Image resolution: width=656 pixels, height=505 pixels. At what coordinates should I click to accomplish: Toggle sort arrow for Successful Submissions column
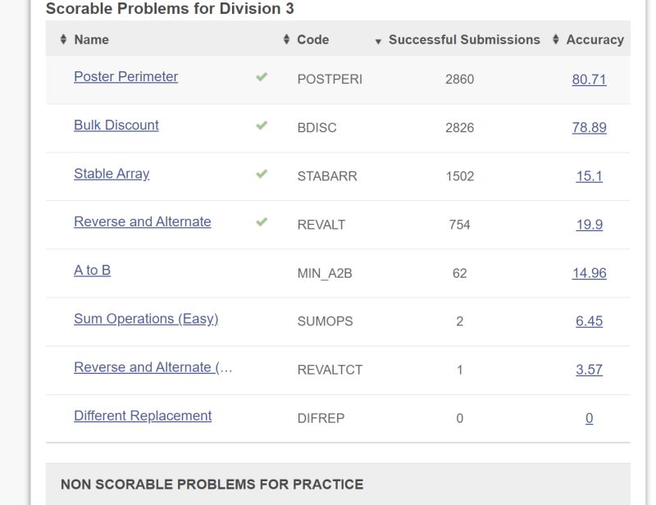(378, 42)
